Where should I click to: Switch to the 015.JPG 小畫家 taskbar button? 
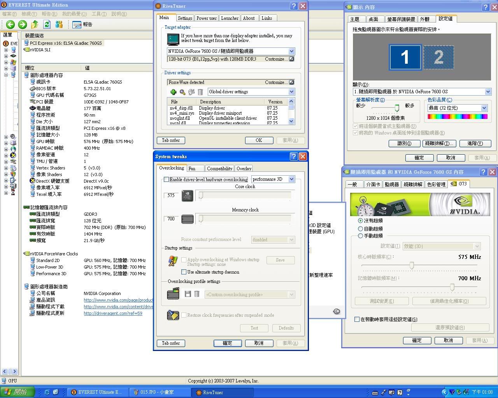click(x=160, y=392)
